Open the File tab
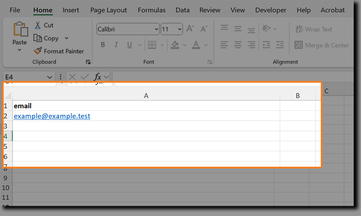Viewport: 361px width, 216px height. coord(15,10)
